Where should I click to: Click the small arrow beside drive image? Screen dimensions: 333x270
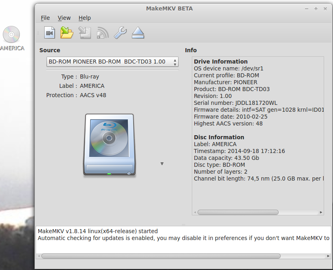click(162, 164)
